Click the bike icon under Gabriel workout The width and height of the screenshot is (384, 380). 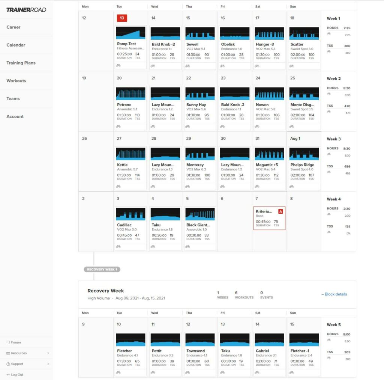257,372
